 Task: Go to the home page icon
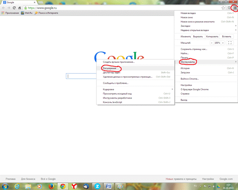[x=19, y=8]
